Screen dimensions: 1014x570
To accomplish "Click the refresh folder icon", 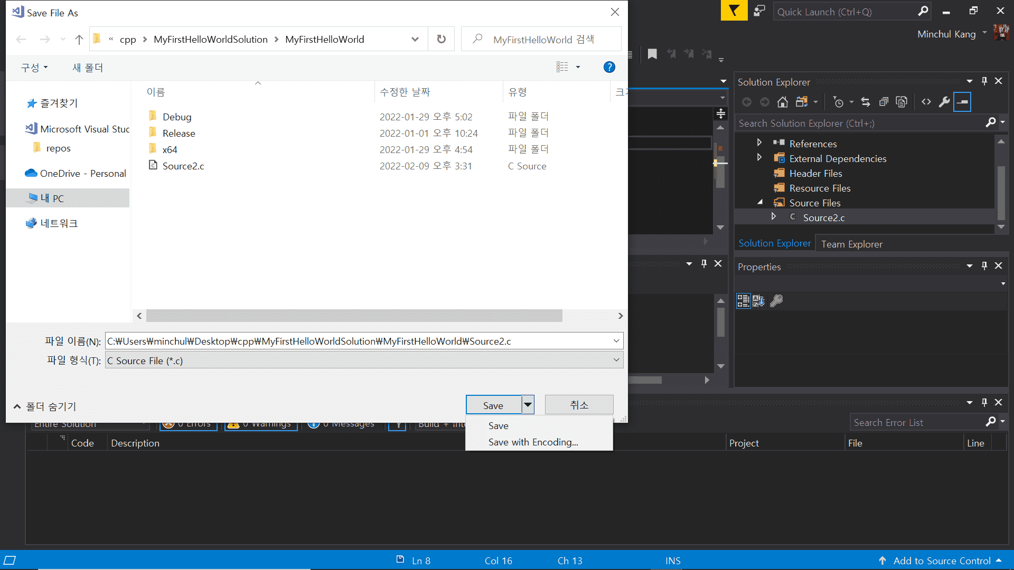I will (x=442, y=39).
